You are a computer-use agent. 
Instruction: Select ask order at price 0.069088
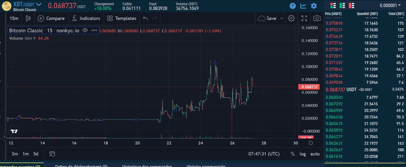(x=365, y=82)
